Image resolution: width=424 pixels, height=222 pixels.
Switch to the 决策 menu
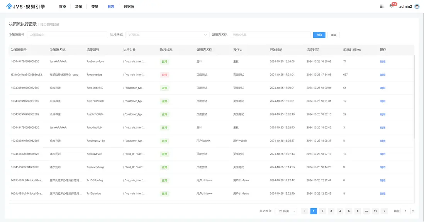[79, 7]
